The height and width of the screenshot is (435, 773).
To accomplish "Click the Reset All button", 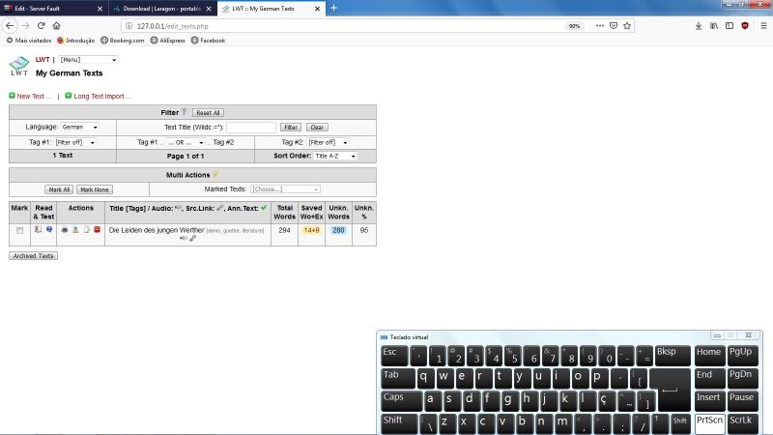I will [x=208, y=112].
